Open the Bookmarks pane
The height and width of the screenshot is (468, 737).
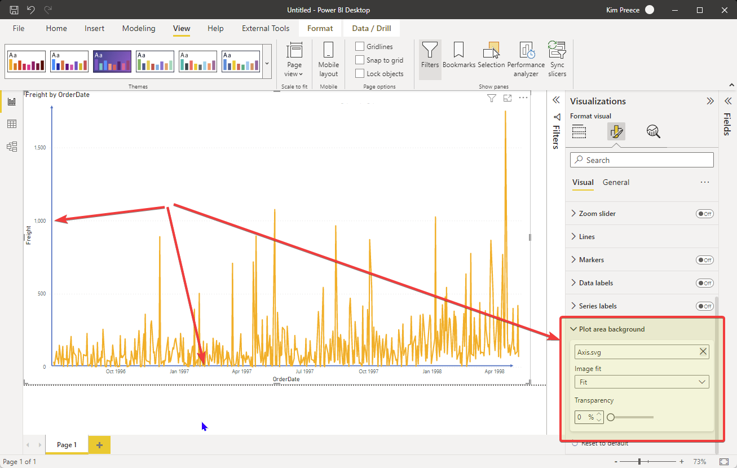pyautogui.click(x=459, y=55)
